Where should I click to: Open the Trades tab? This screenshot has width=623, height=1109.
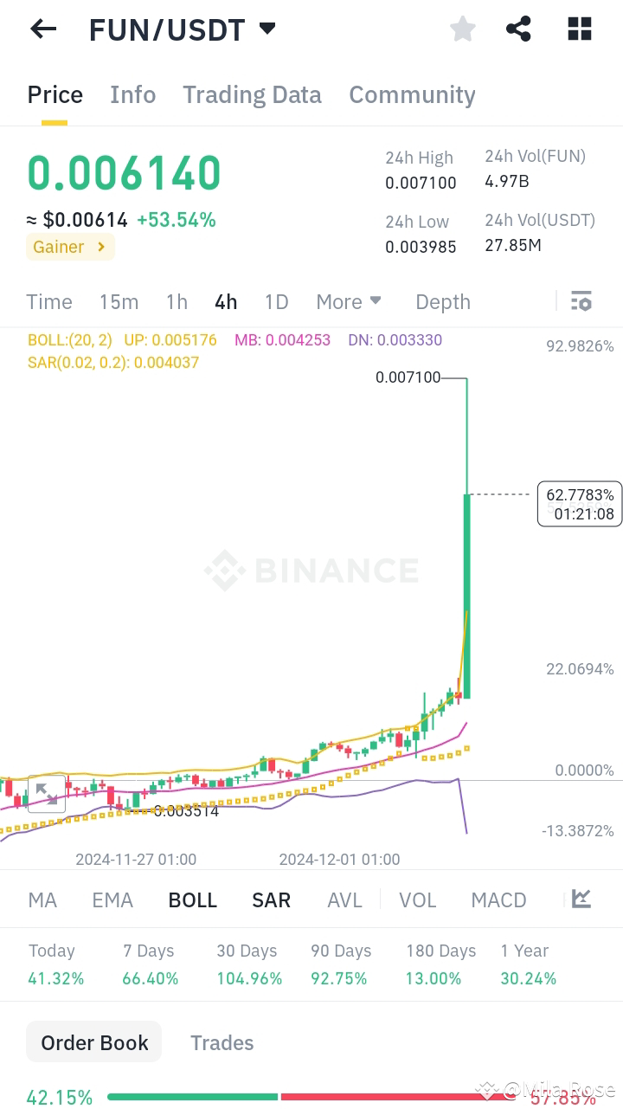click(222, 1042)
